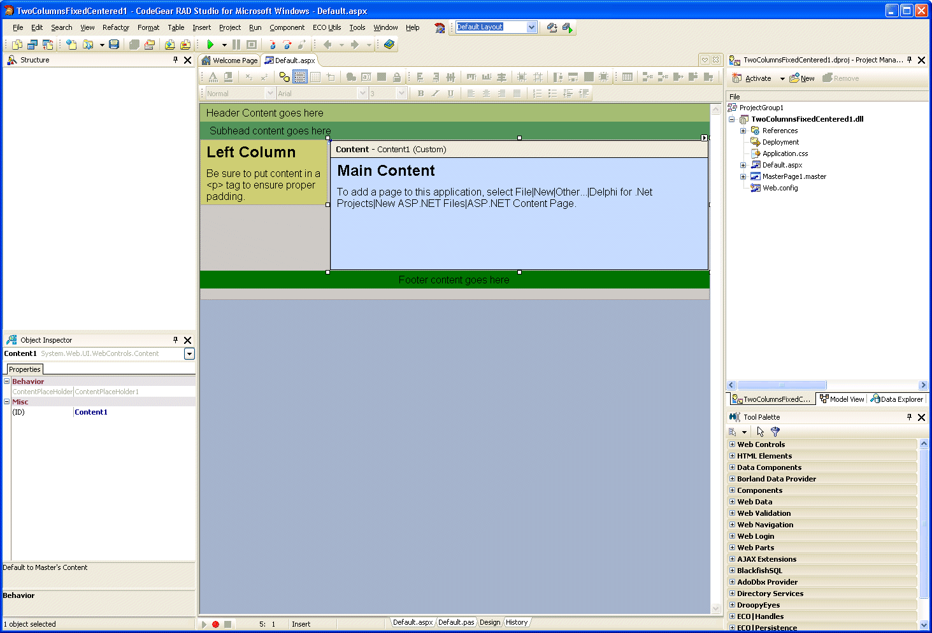Image resolution: width=932 pixels, height=633 pixels.
Task: Open the Default Layout desktop dropdown
Action: [531, 27]
